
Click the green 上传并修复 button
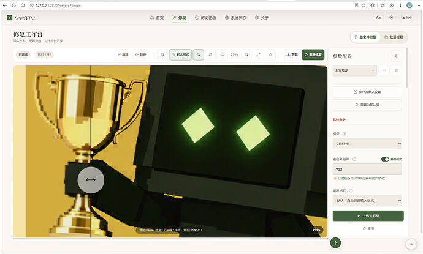point(368,216)
